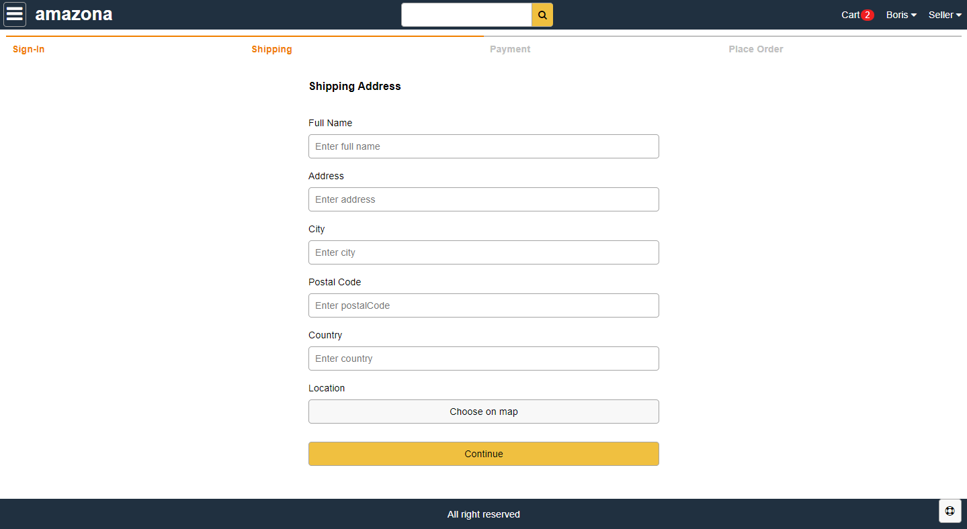Select the Sign-In checkout step
967x529 pixels.
28,49
